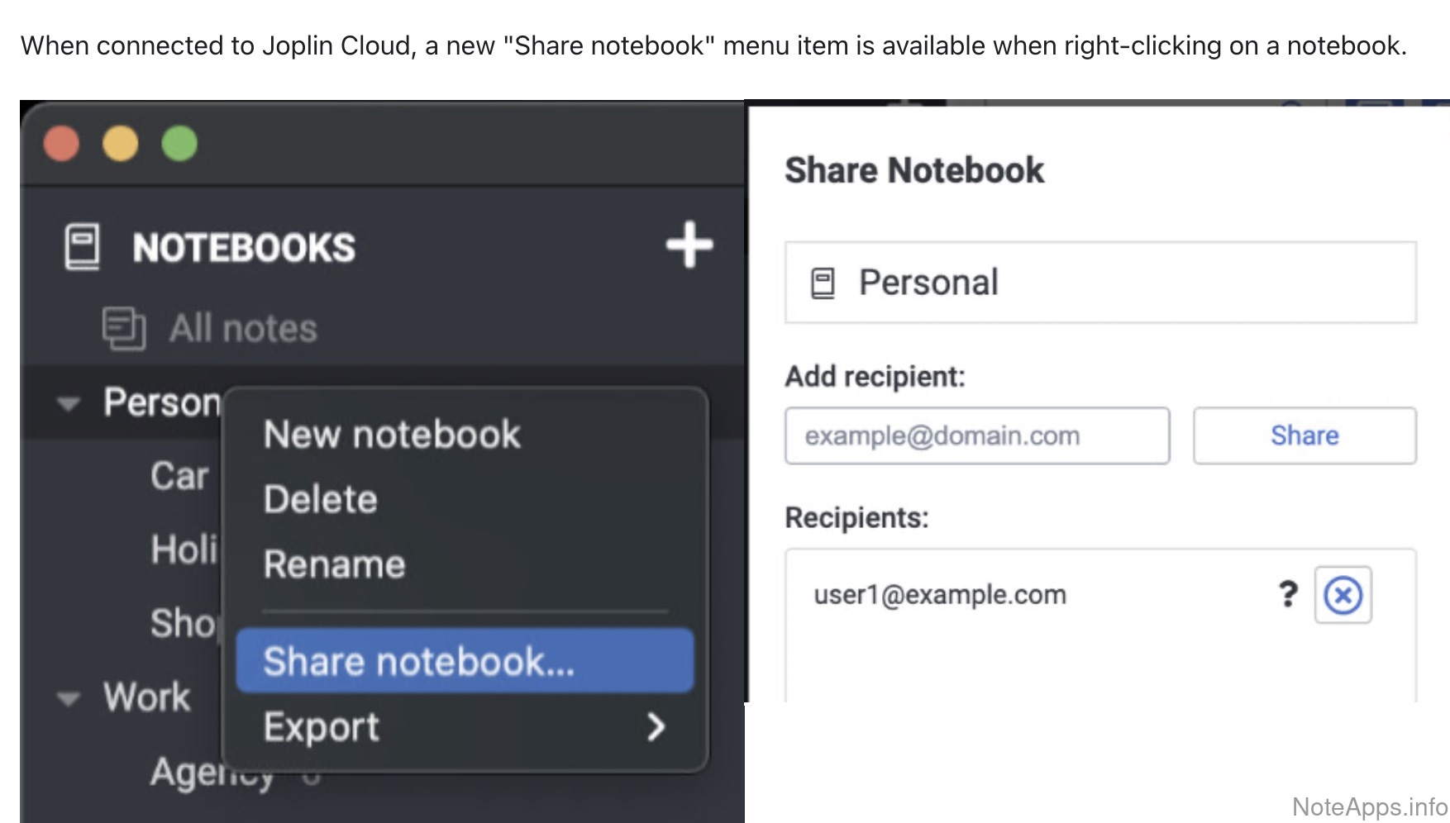Viewport: 1450px width, 823px height.
Task: Select Delete in the context menu
Action: point(321,499)
